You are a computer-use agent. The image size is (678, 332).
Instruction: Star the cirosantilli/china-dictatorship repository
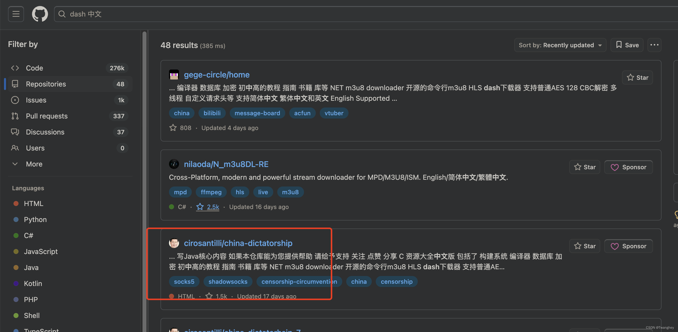coord(584,246)
